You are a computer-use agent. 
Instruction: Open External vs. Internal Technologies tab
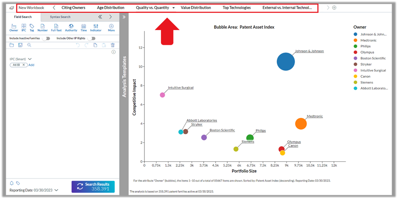click(287, 8)
